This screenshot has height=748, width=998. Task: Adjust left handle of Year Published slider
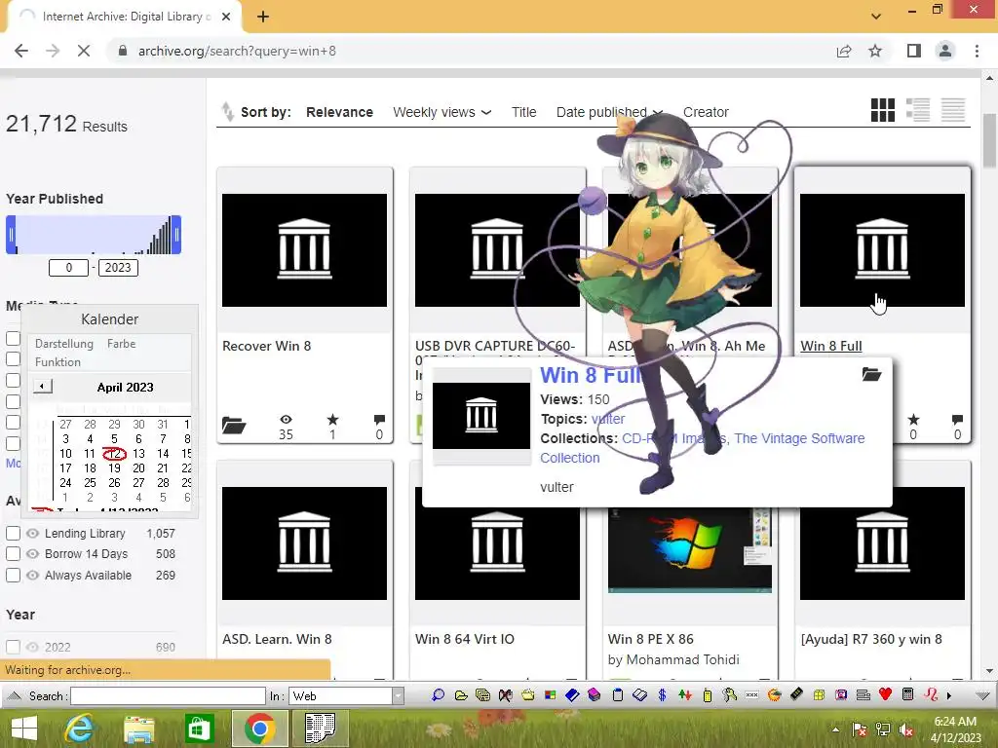(x=11, y=235)
